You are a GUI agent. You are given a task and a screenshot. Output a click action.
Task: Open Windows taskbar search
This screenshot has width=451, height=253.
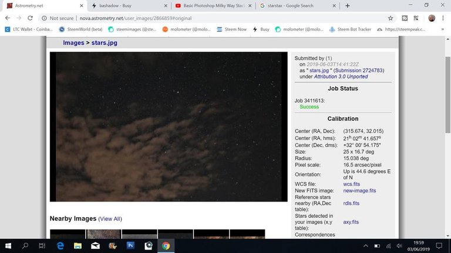pos(25,246)
